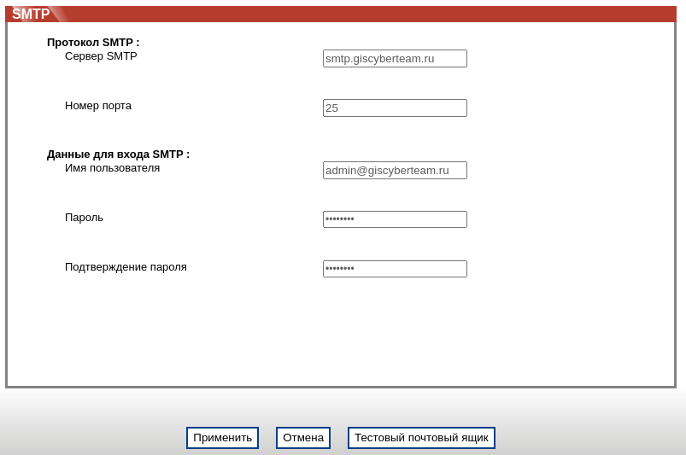Click the Номер порта label
Screen dimensions: 686x455
click(x=98, y=106)
